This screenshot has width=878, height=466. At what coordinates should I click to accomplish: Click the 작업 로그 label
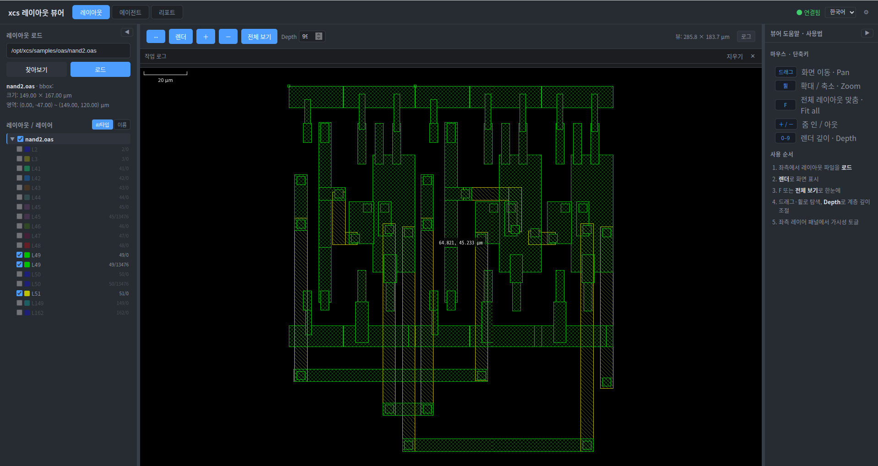click(x=156, y=56)
